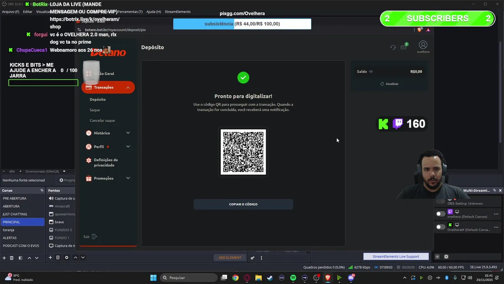This screenshot has height=284, width=504.
Task: Add a new source in Fontes panel
Action: (x=50, y=258)
